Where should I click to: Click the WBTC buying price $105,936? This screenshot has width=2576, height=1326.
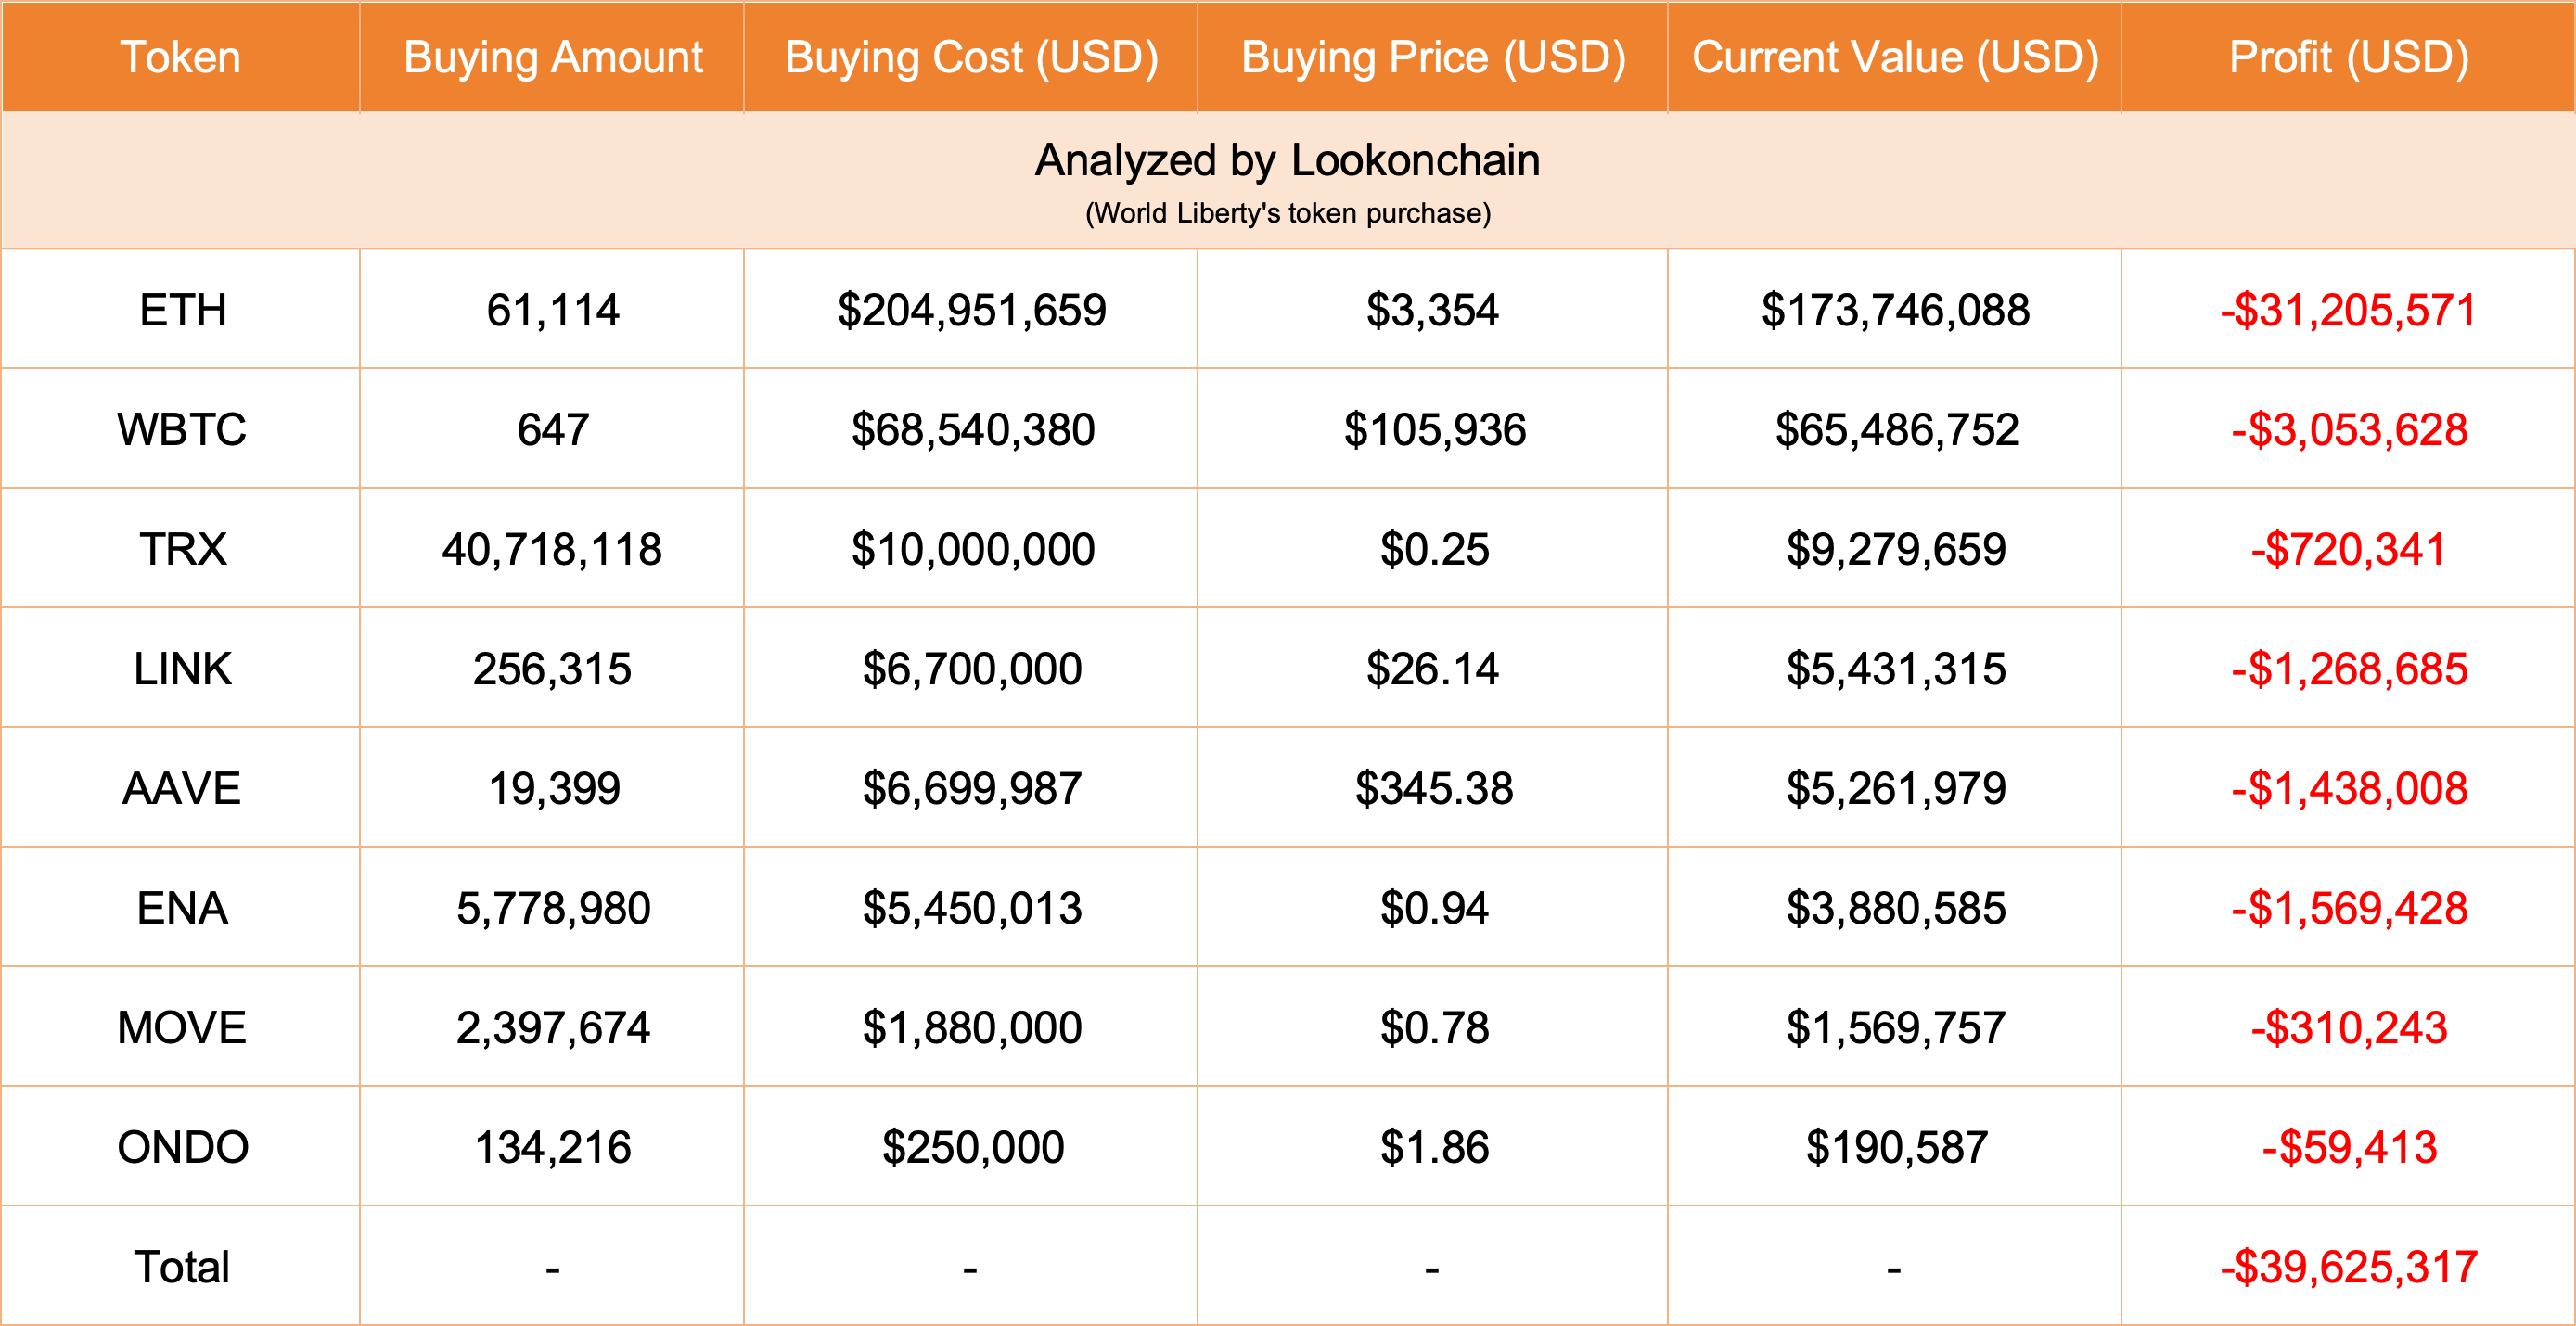pos(1434,430)
